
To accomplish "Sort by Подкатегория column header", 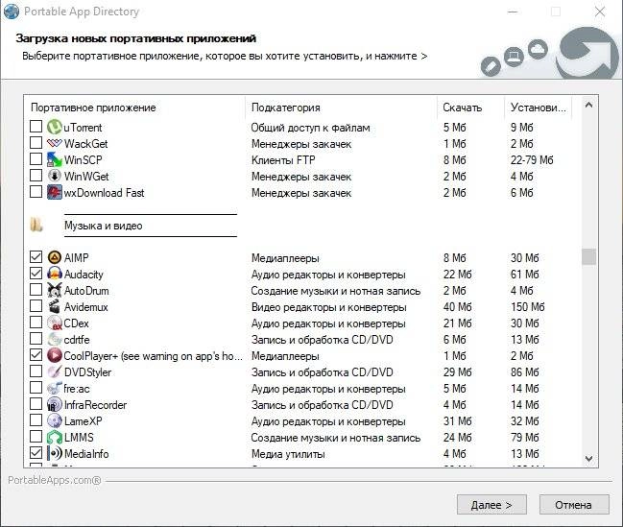I will click(x=342, y=108).
